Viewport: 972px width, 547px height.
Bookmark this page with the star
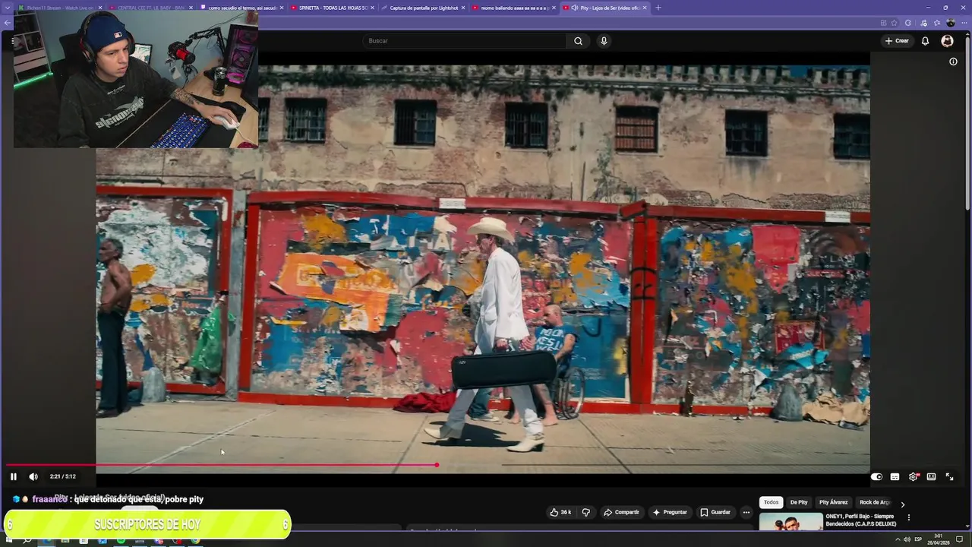coord(894,23)
